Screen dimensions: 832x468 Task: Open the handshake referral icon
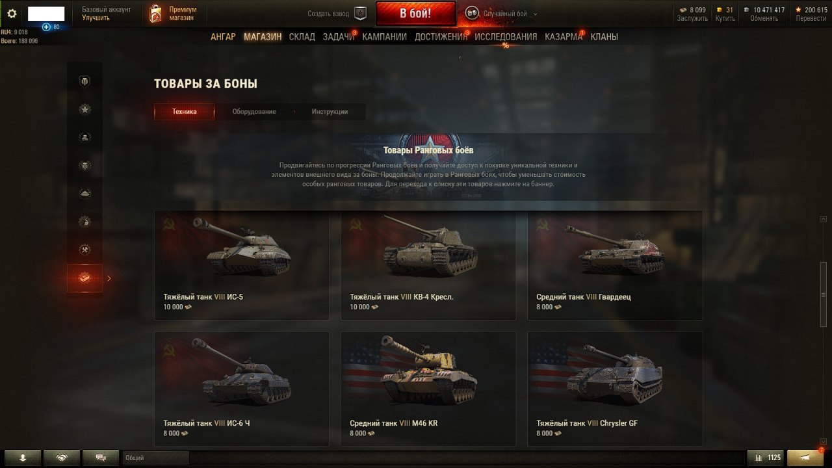coord(62,458)
